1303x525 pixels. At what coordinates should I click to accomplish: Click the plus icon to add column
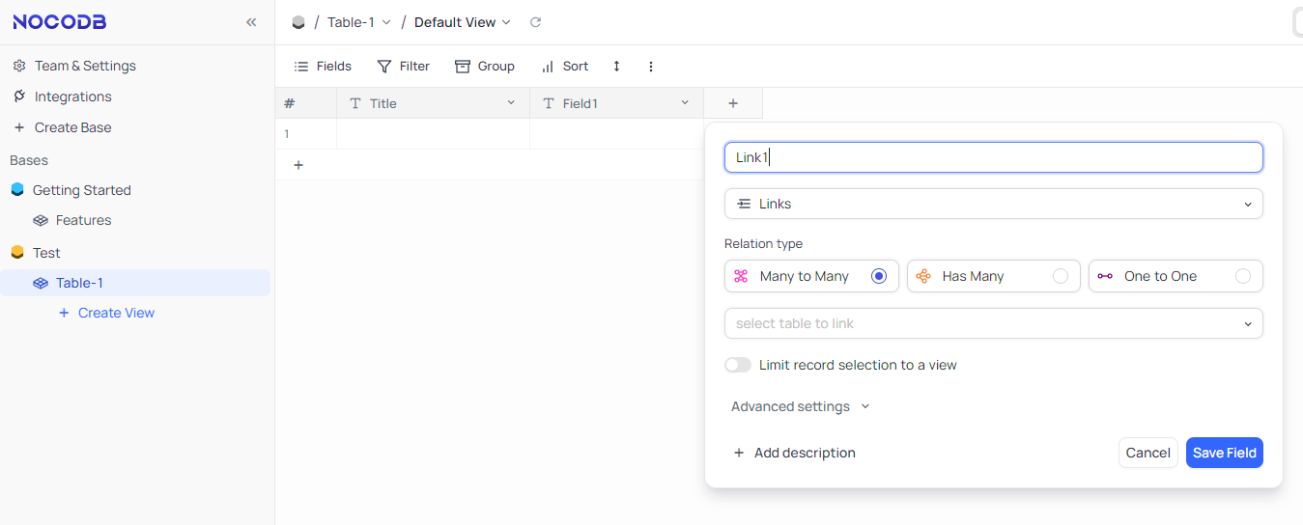(x=733, y=103)
